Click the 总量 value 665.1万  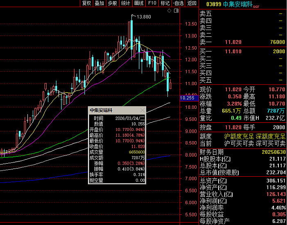[x=231, y=111]
